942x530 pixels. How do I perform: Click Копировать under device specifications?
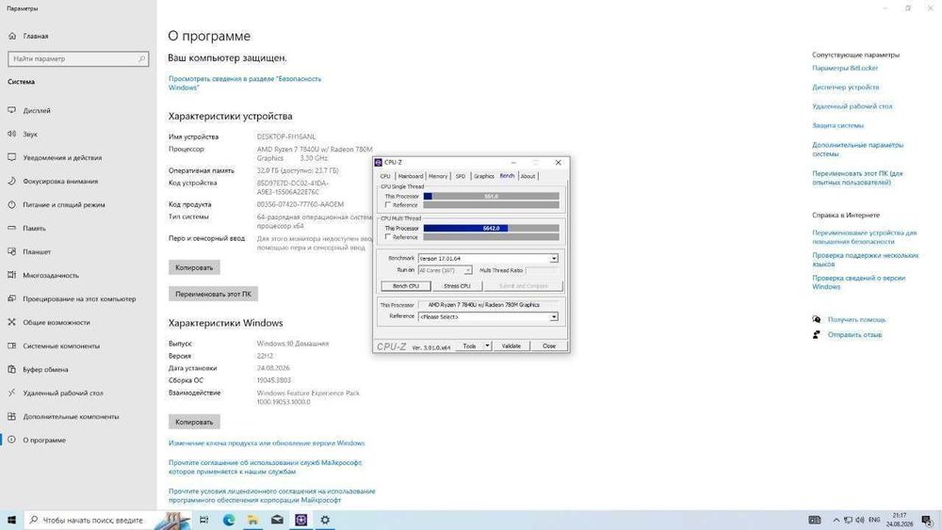(194, 267)
